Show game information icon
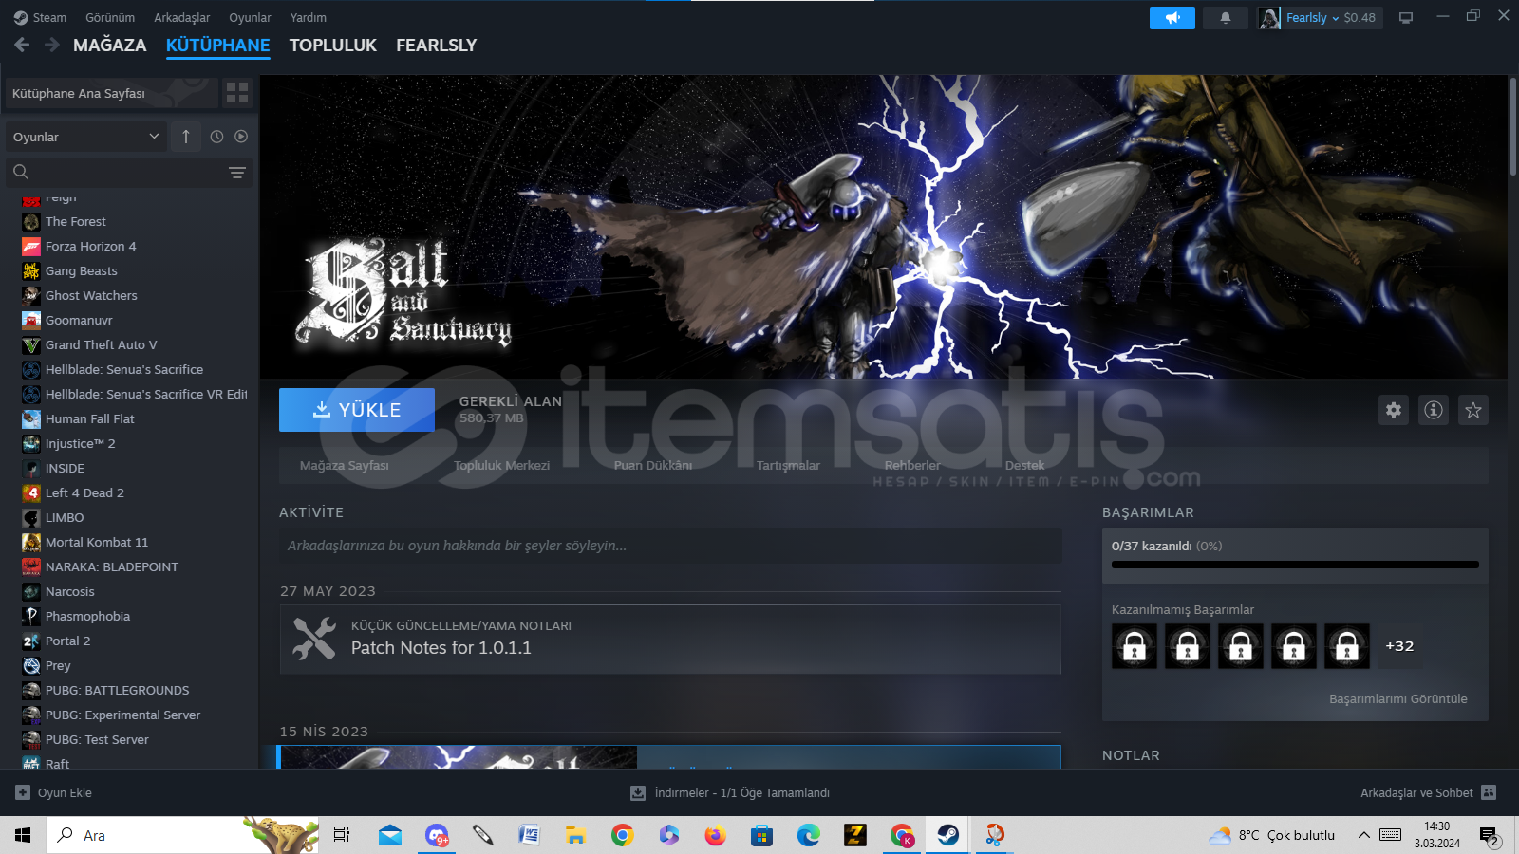 click(x=1434, y=410)
